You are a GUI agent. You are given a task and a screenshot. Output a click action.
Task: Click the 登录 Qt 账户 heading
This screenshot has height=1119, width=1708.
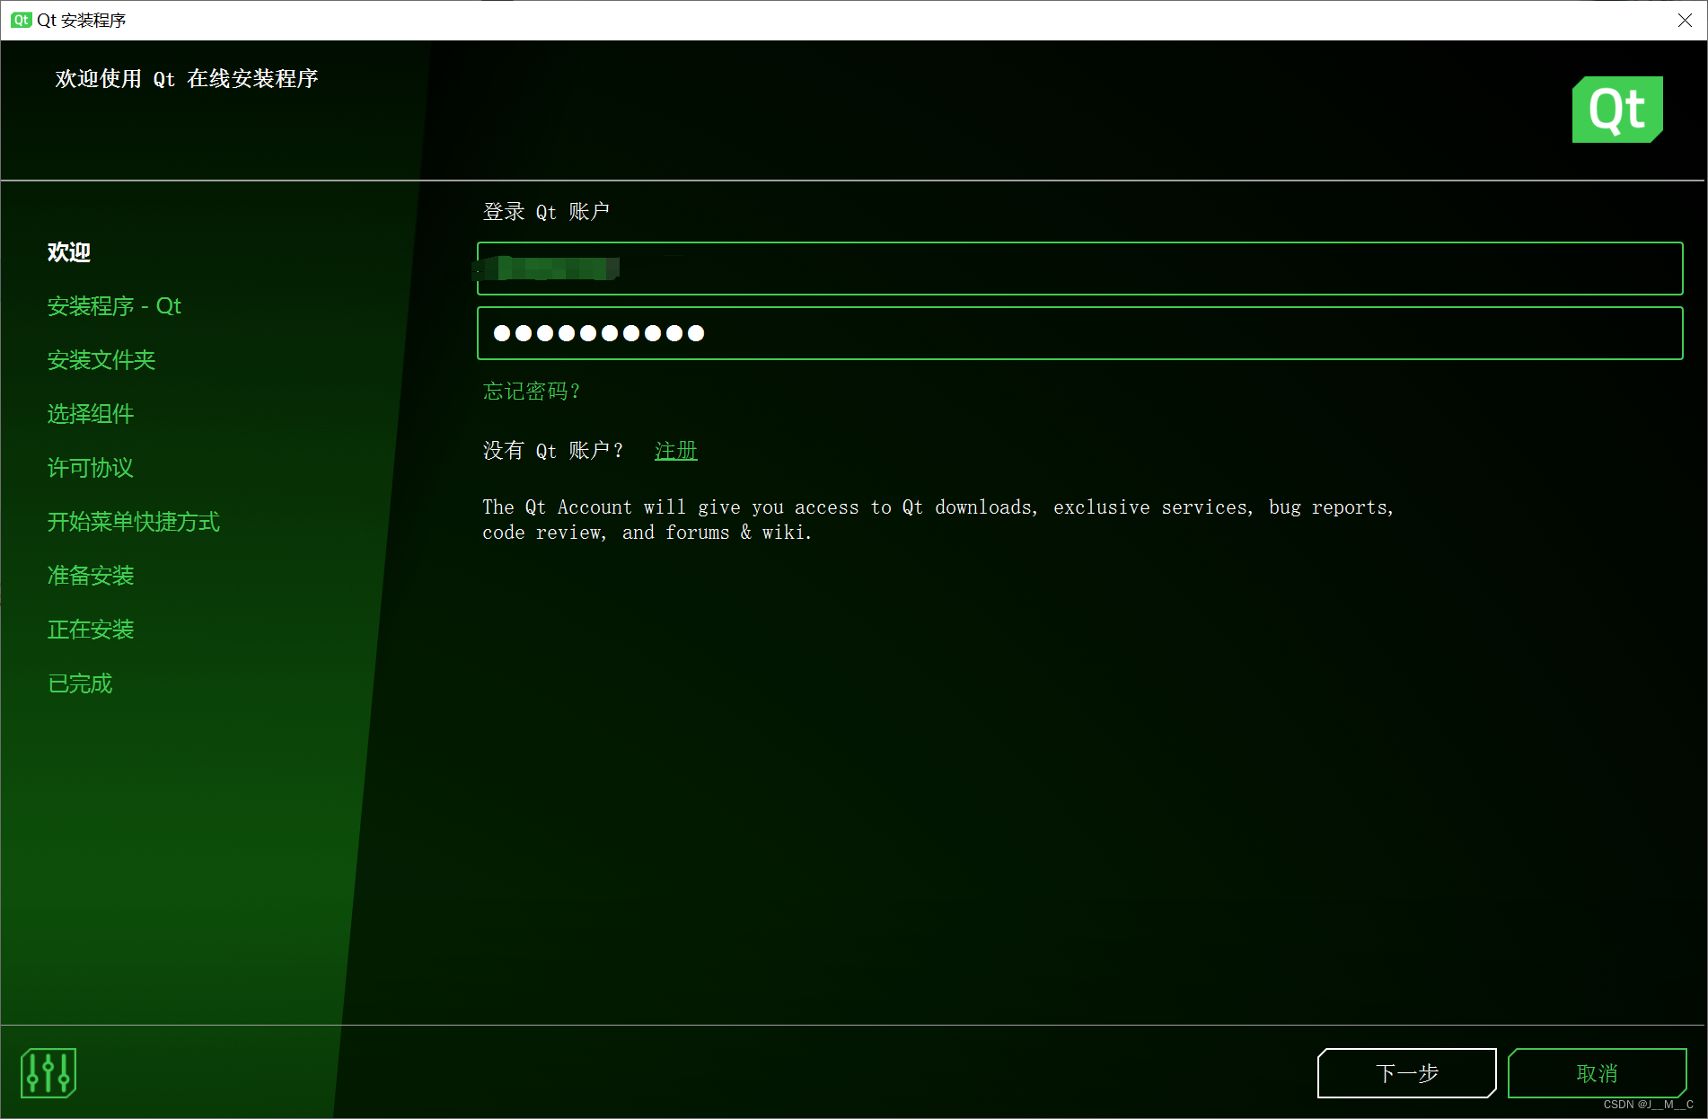click(x=546, y=212)
